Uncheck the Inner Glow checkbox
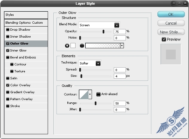This screenshot has height=139, width=189. click(8, 50)
